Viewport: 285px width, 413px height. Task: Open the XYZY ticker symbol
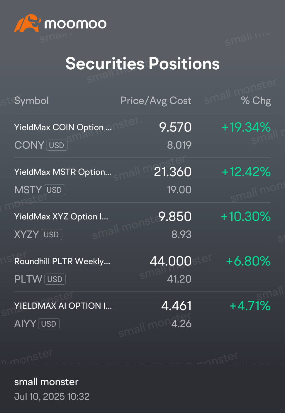[26, 234]
